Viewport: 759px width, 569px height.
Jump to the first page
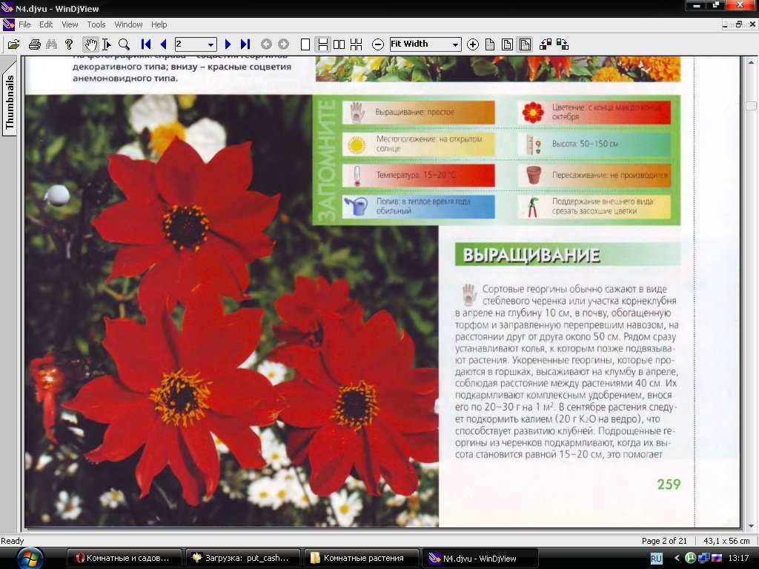pos(145,44)
